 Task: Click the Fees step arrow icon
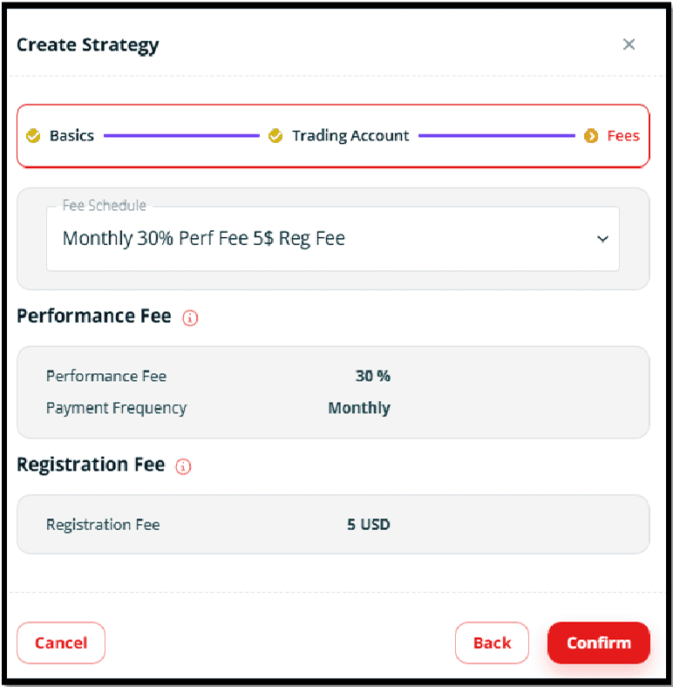tap(591, 136)
